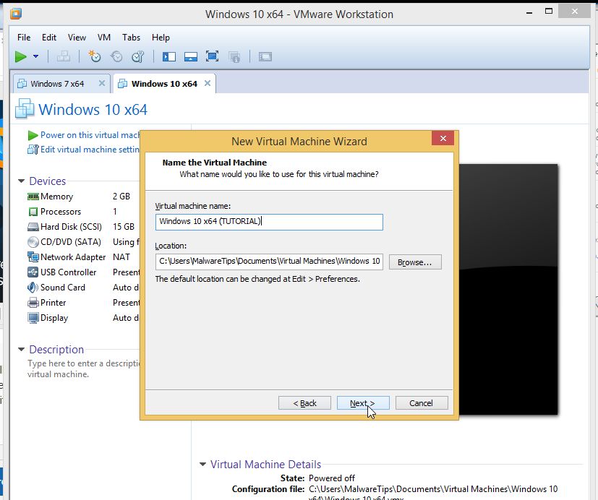Click the Network Adapter value NAT
The height and width of the screenshot is (500, 598).
coord(121,257)
